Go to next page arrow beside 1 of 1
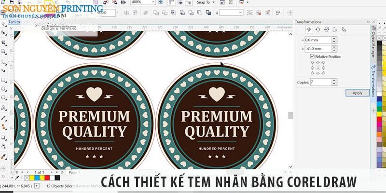Screen dimensions: 386x193 (x=51, y=172)
